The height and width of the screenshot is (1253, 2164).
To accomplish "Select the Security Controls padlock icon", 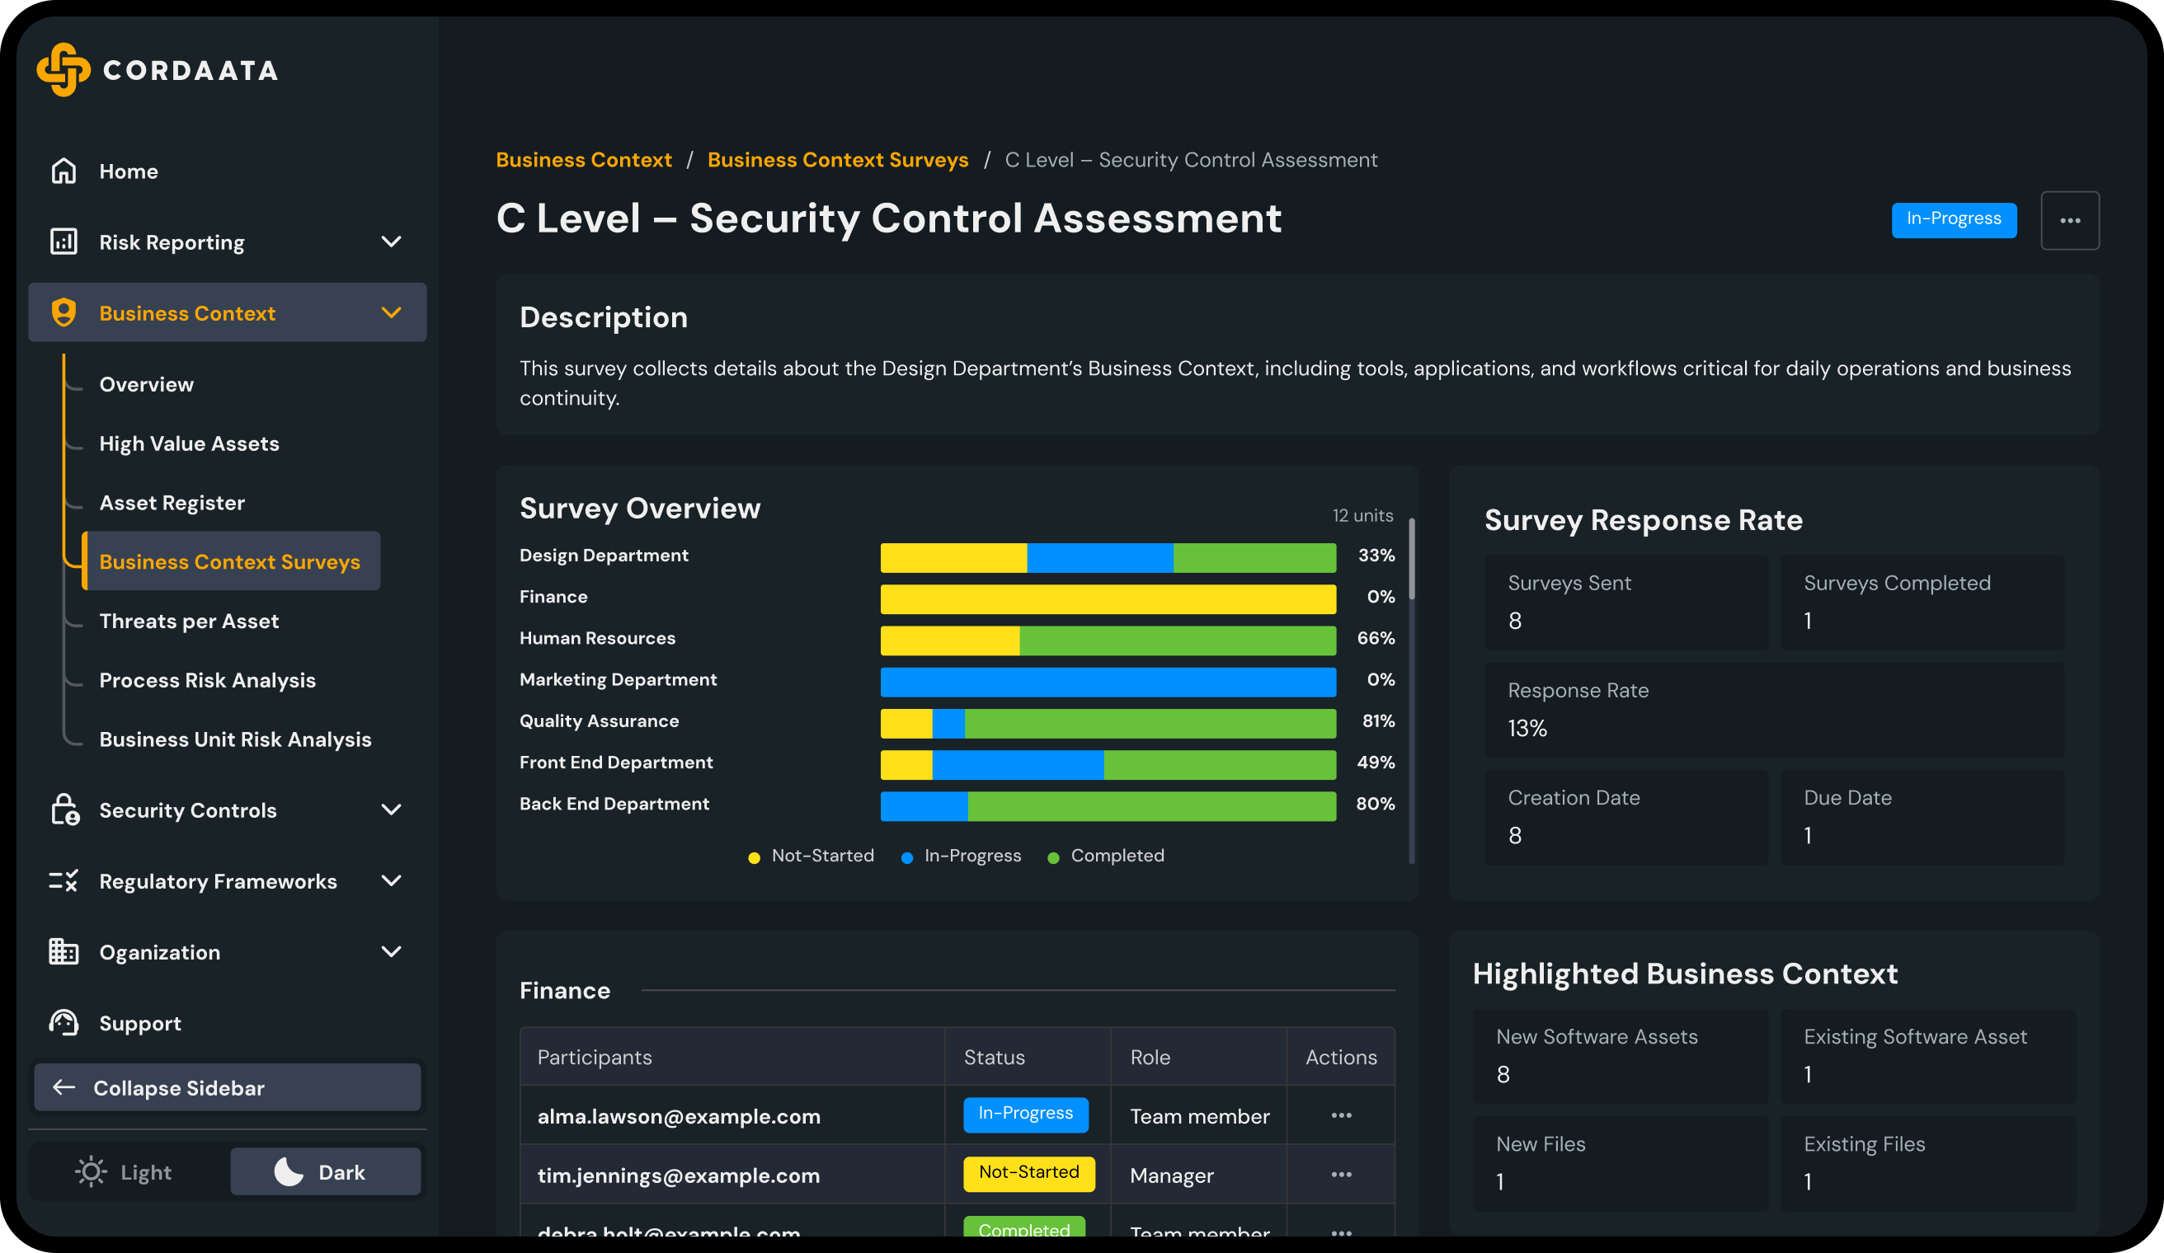I will 64,810.
